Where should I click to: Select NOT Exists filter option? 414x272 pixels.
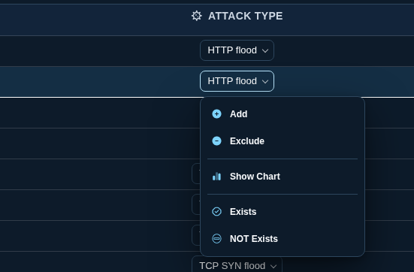tap(283, 239)
